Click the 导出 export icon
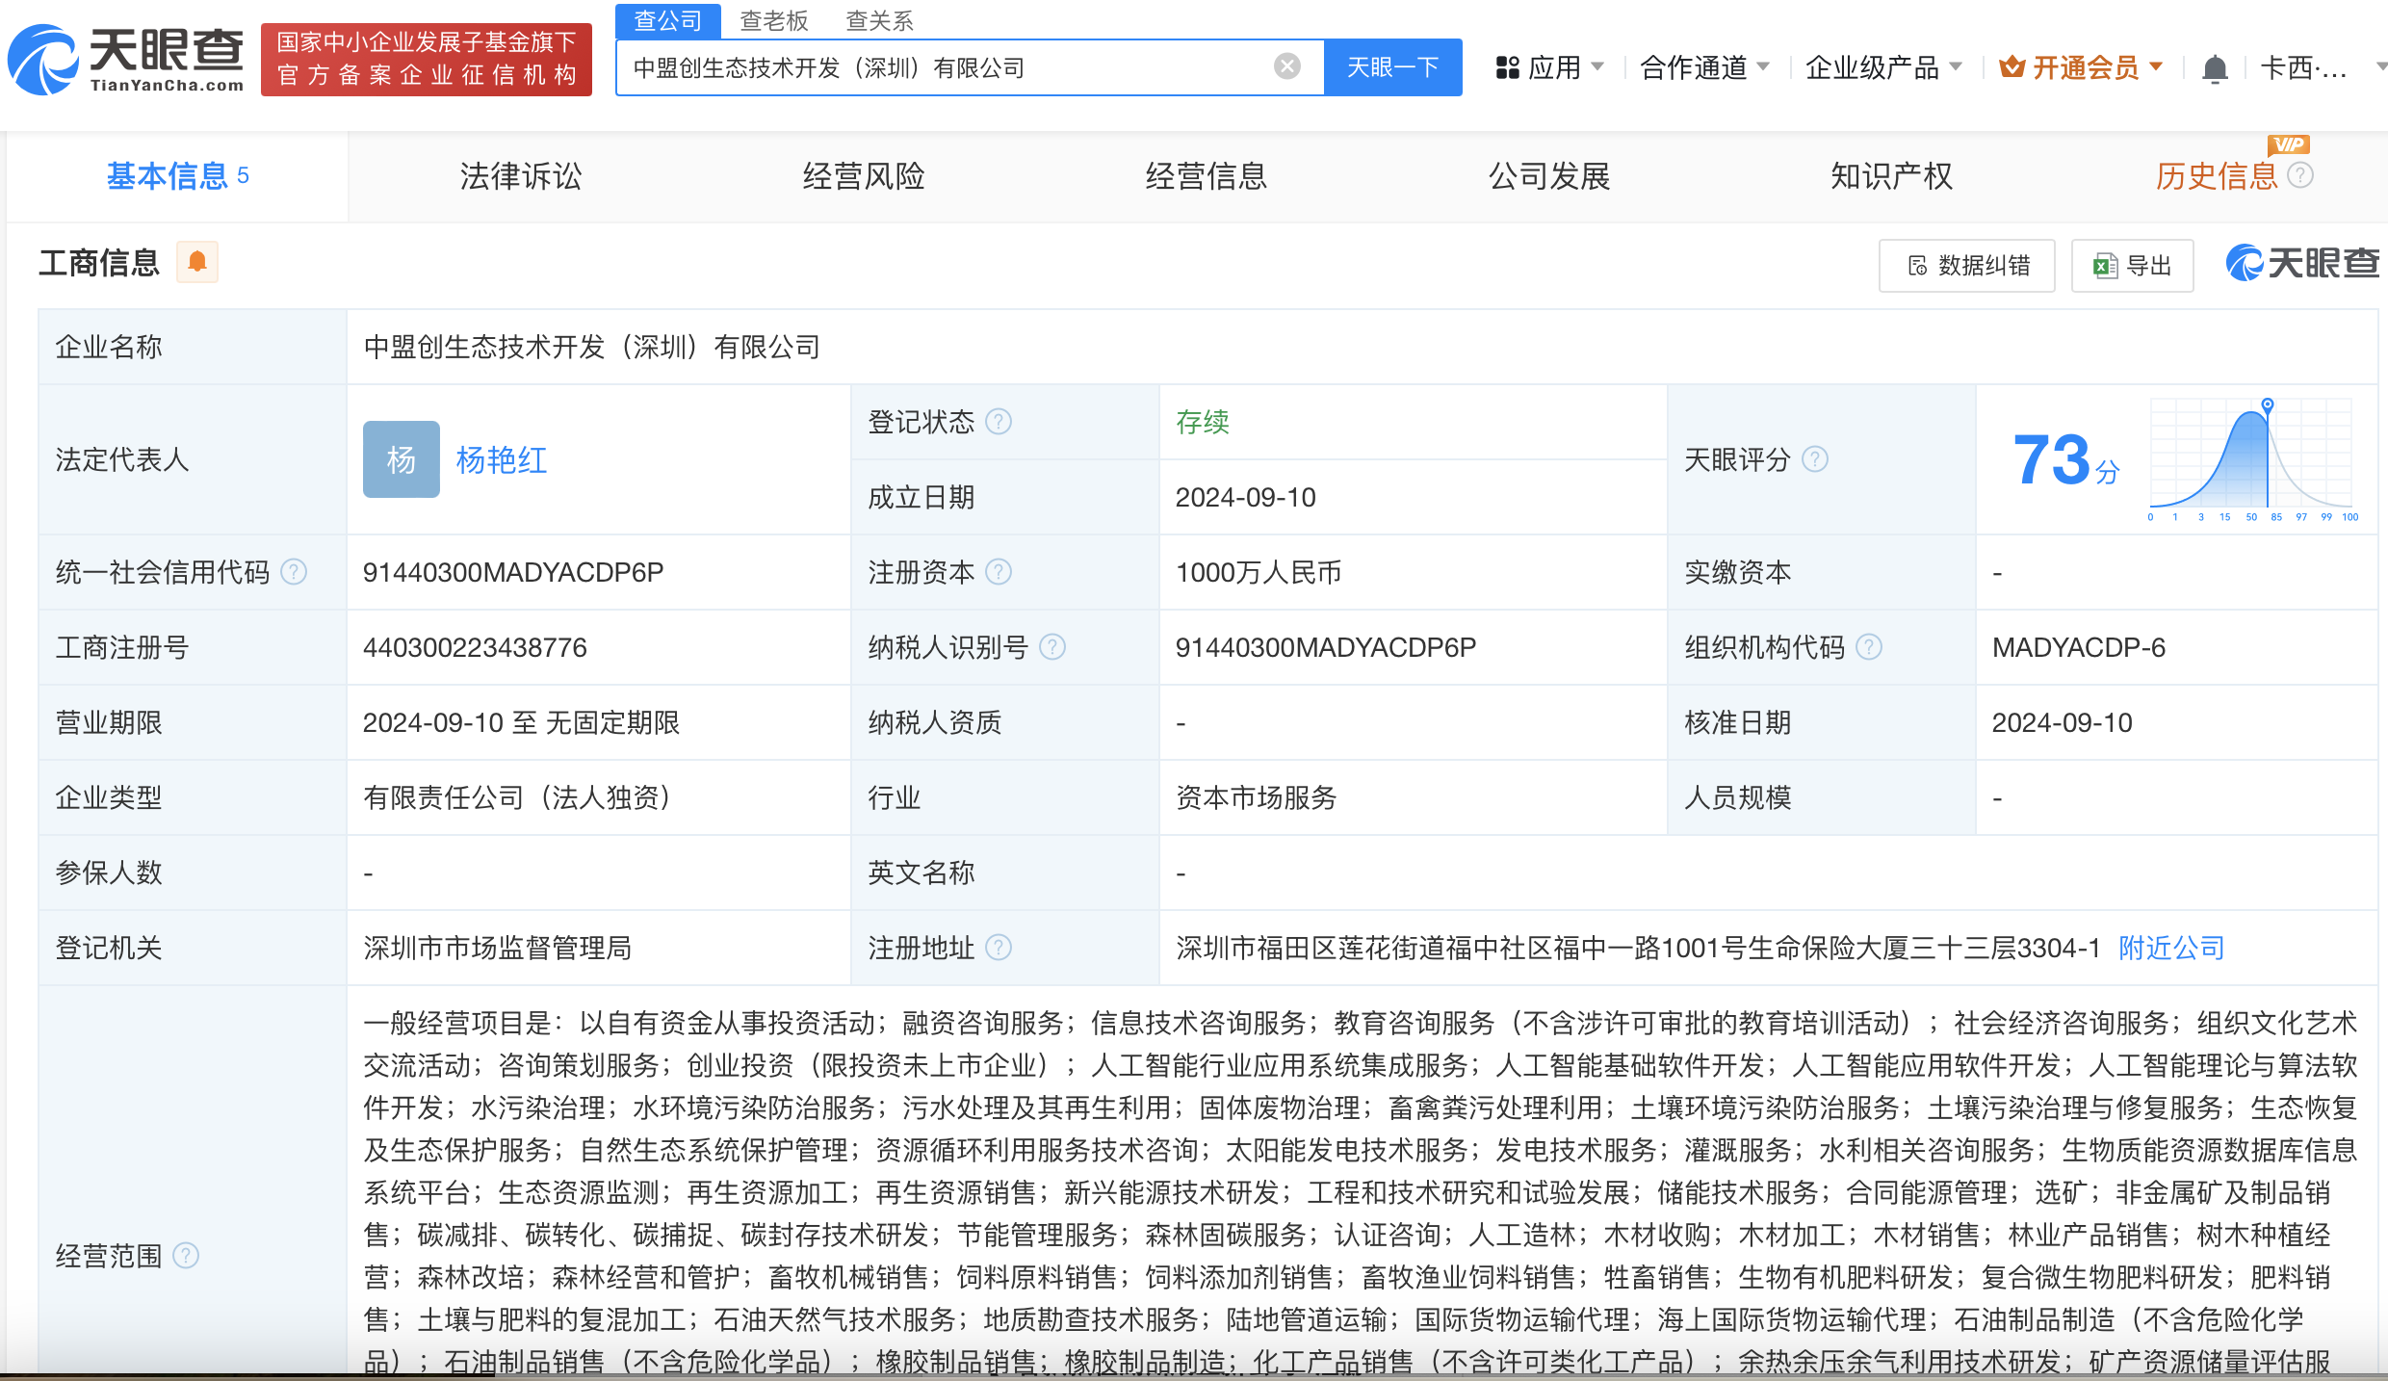This screenshot has height=1381, width=2388. coord(2105,265)
